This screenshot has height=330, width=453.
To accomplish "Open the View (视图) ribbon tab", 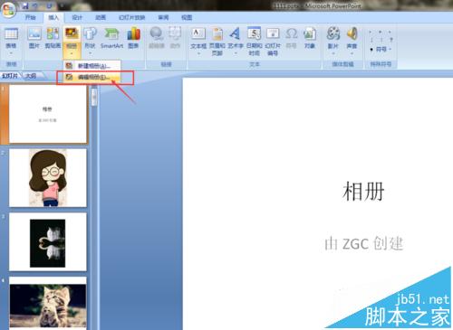I will [187, 17].
